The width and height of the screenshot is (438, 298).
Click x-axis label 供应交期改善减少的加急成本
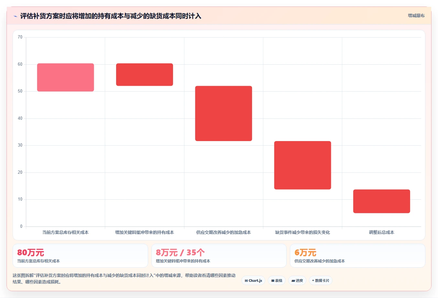(224, 232)
